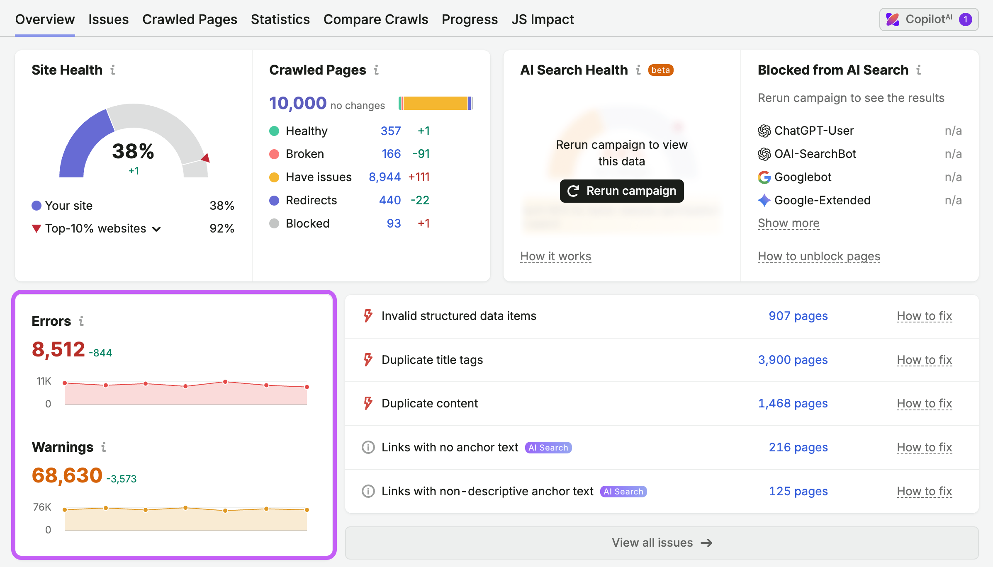
Task: Click the Duplicate content error icon
Action: (x=368, y=403)
